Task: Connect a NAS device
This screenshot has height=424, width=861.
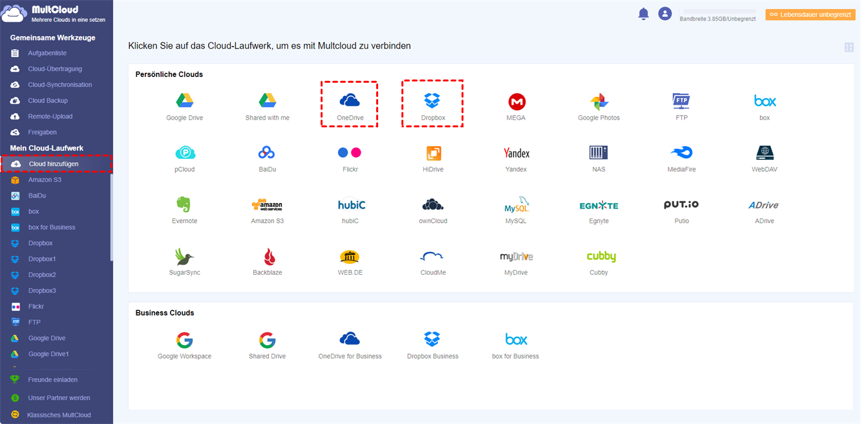Action: [599, 158]
